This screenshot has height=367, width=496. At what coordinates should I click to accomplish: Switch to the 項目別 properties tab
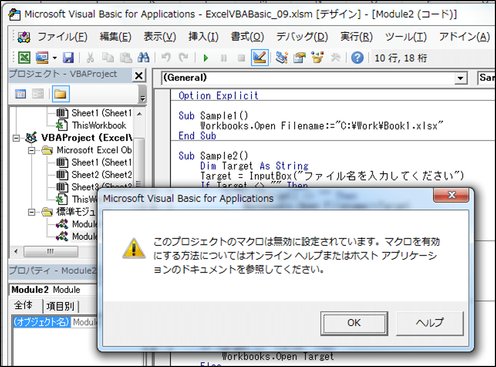[61, 306]
